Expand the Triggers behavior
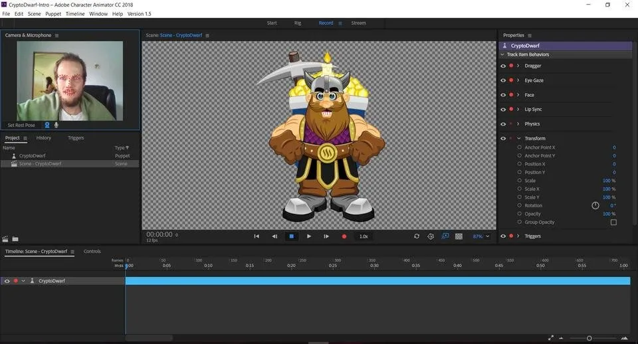This screenshot has height=344, width=638. click(518, 236)
